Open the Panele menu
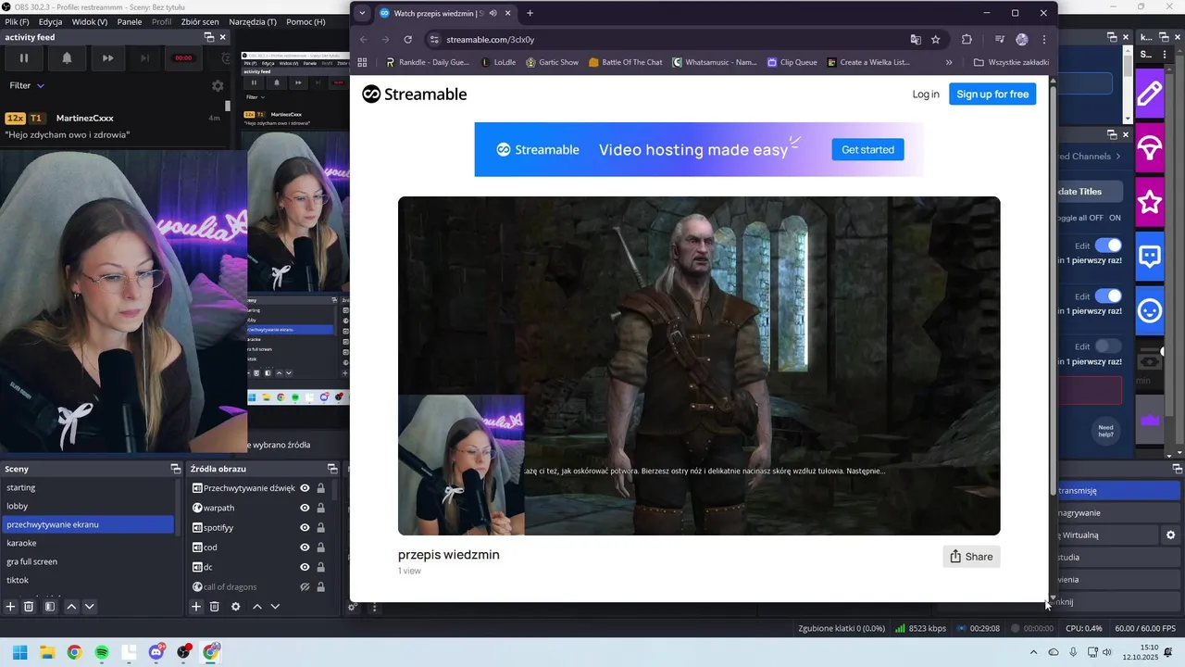Image resolution: width=1185 pixels, height=667 pixels. coord(130,21)
